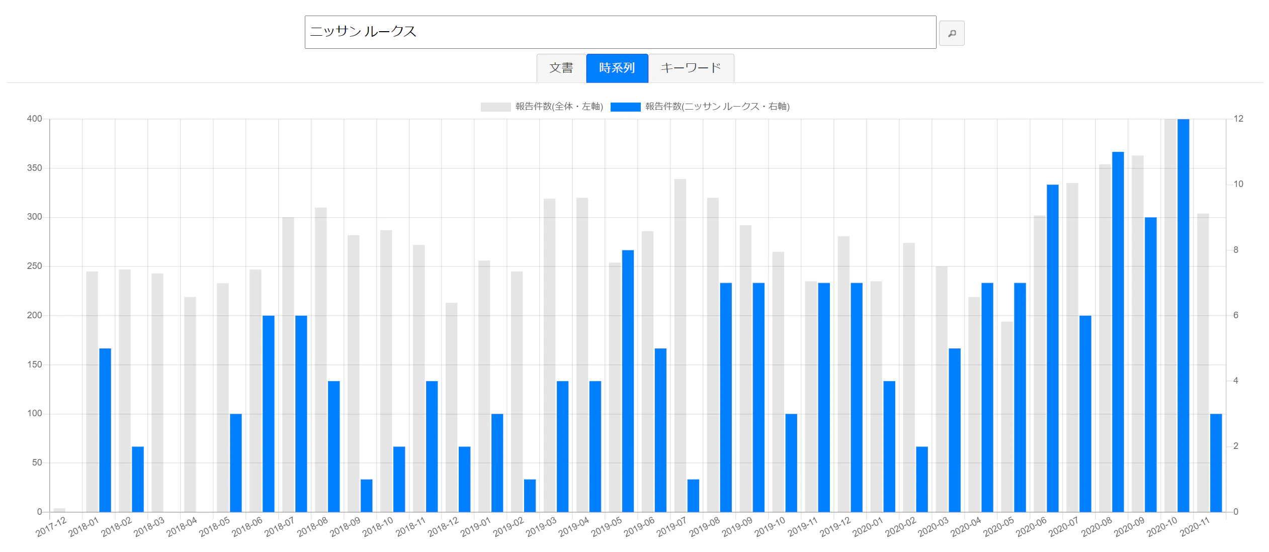Click the gray bar for 2018-04
This screenshot has height=552, width=1269.
click(x=190, y=404)
